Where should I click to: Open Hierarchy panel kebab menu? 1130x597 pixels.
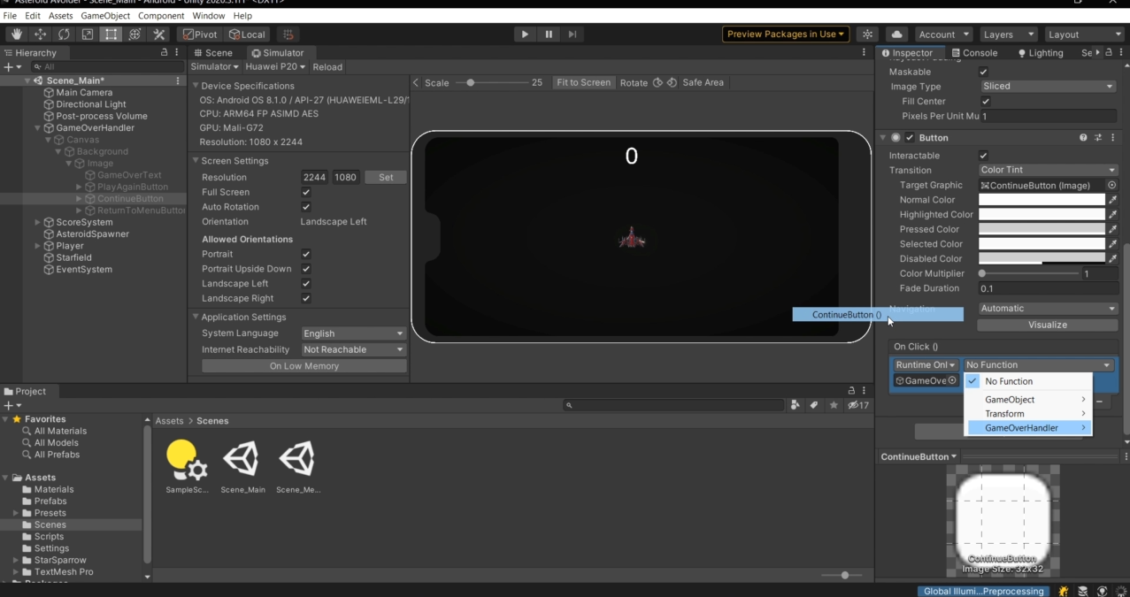pyautogui.click(x=177, y=53)
